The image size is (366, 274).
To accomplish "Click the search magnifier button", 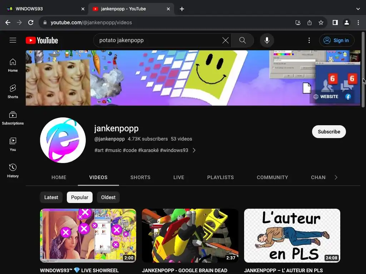I will point(243,40).
